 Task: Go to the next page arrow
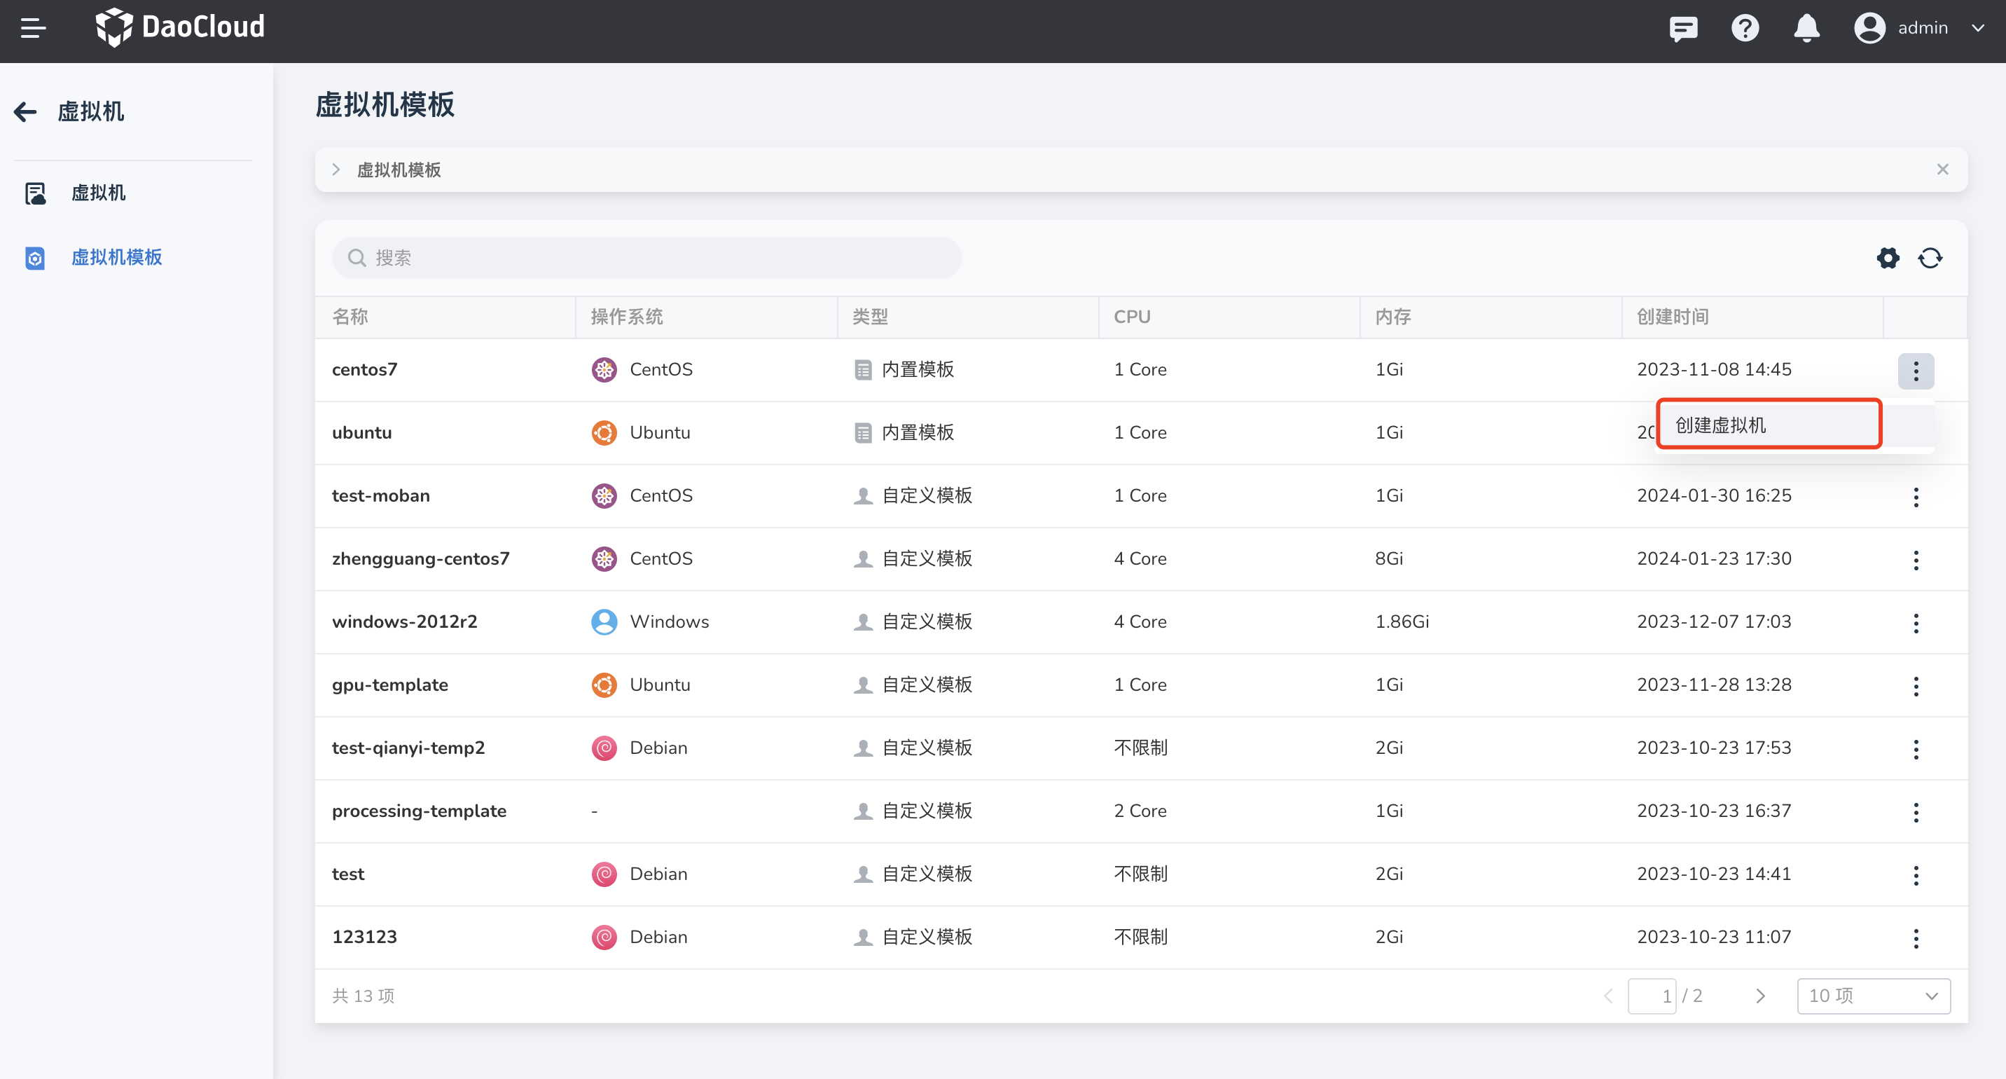click(x=1760, y=996)
